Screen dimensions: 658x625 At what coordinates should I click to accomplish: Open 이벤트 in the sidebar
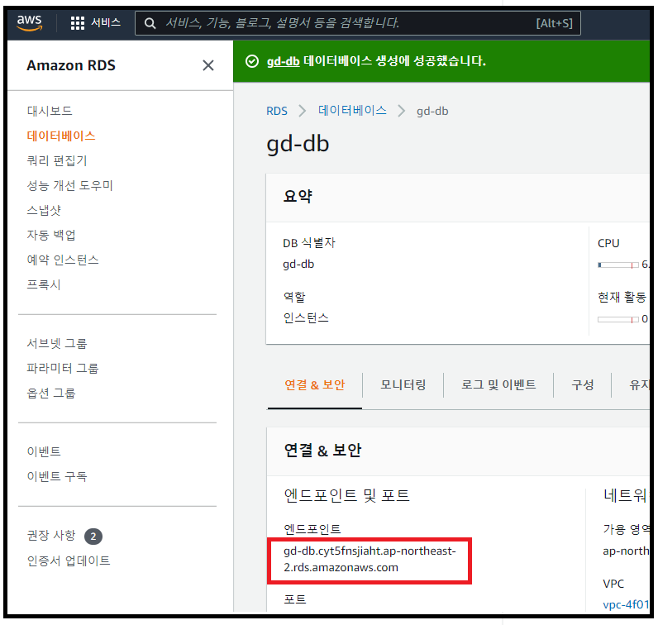(x=44, y=451)
